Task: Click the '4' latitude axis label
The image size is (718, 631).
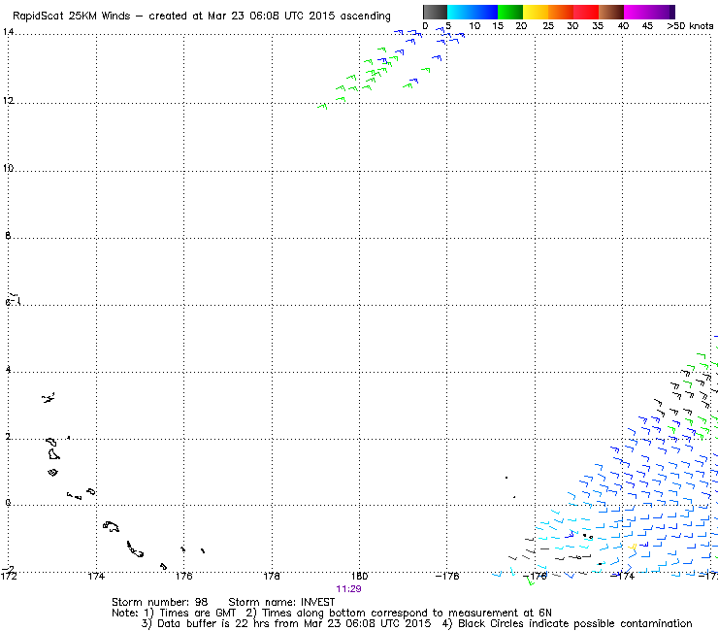Action: coord(8,369)
